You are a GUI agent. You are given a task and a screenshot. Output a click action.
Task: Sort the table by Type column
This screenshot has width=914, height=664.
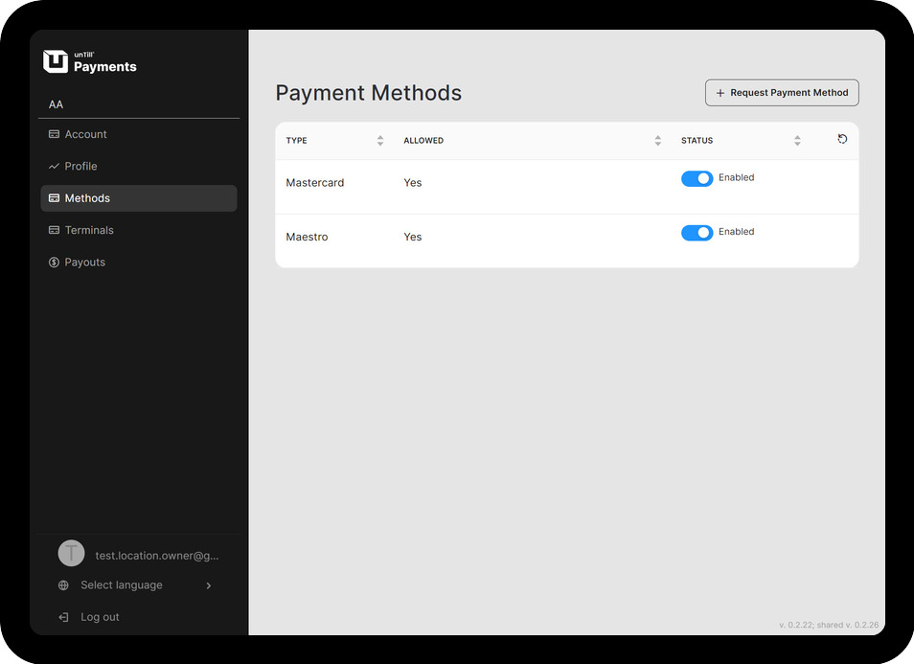[x=380, y=141]
